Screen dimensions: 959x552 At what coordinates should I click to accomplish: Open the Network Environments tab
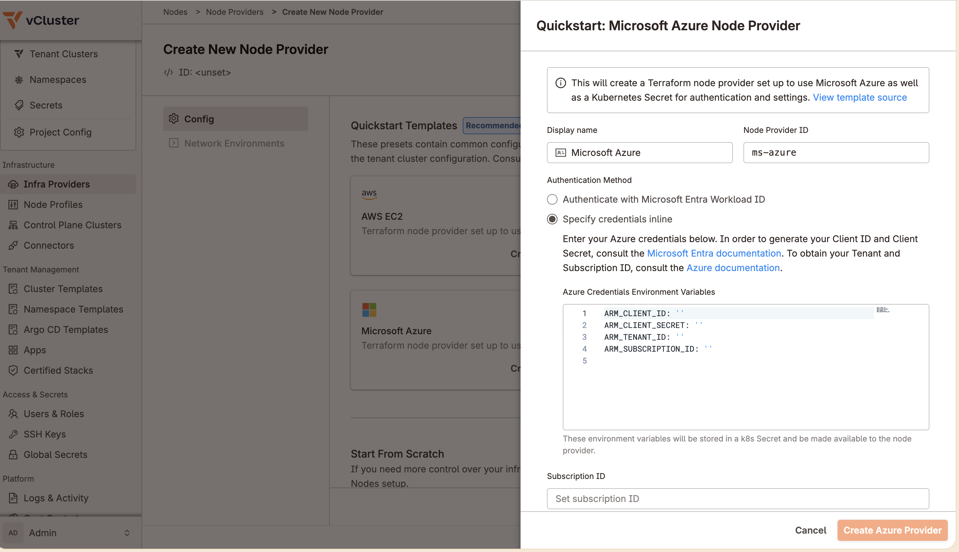235,143
